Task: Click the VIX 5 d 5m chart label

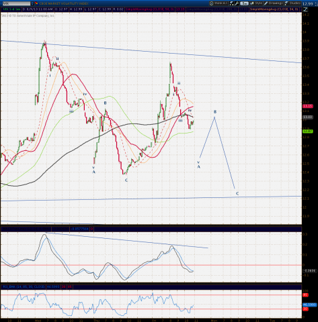Action: tap(11, 9)
